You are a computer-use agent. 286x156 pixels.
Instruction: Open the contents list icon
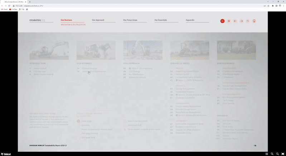click(229, 21)
